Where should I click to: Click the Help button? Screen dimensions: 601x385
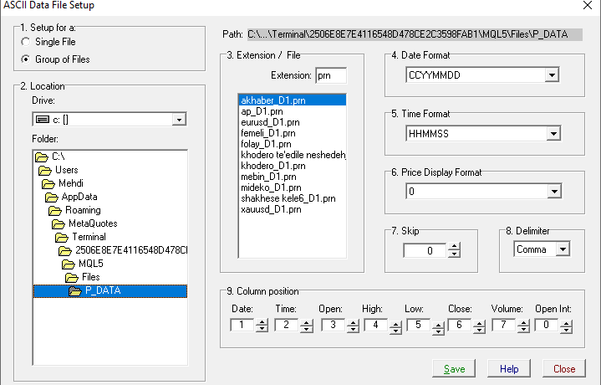pos(509,368)
